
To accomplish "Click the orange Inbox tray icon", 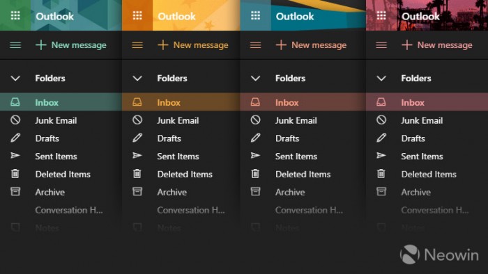I will 137,102.
